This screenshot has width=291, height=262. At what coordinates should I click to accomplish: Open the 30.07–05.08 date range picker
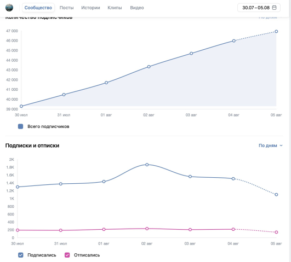(259, 8)
